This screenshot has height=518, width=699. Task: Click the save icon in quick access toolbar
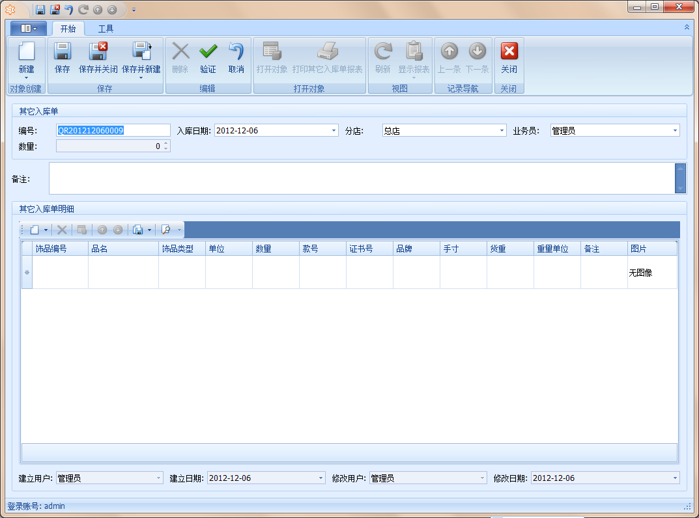click(x=40, y=9)
